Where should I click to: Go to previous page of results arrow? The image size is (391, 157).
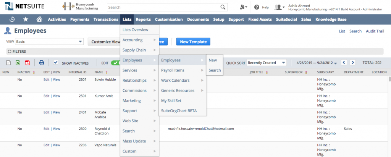point(344,62)
